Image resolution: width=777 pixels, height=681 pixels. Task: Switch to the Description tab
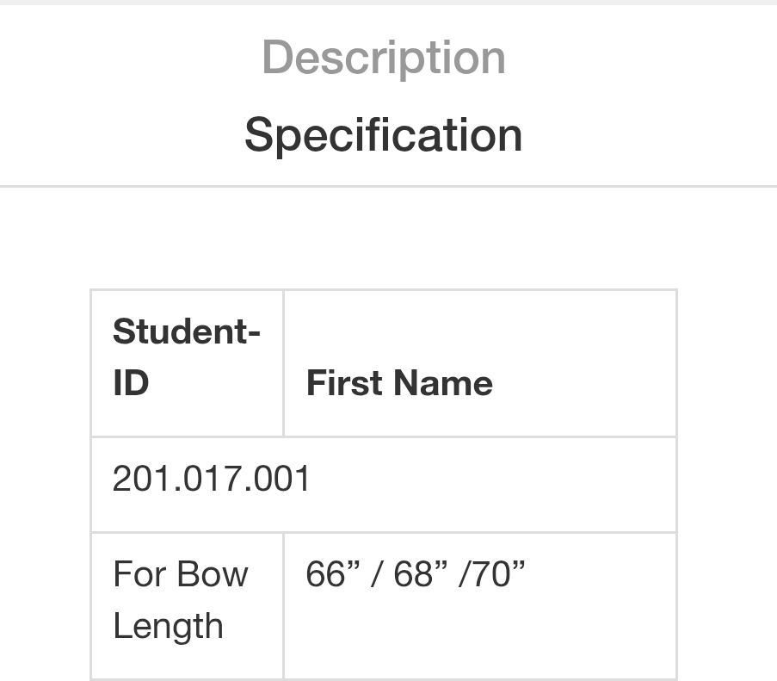coord(384,58)
